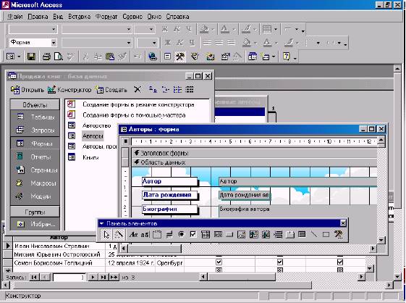Open Print Preview from the main toolbar

[x=59, y=57]
